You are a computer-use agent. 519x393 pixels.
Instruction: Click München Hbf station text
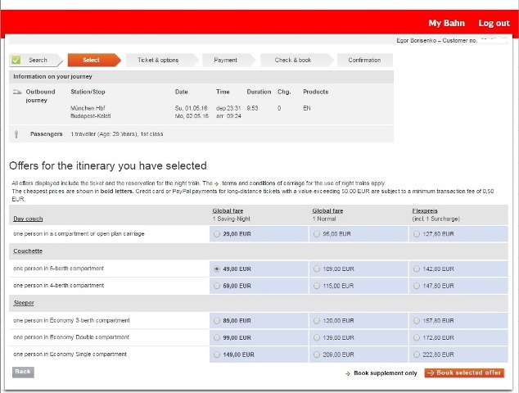point(88,108)
